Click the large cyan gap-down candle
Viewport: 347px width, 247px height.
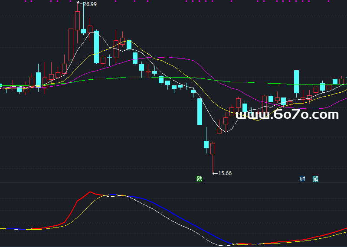pyautogui.click(x=200, y=111)
